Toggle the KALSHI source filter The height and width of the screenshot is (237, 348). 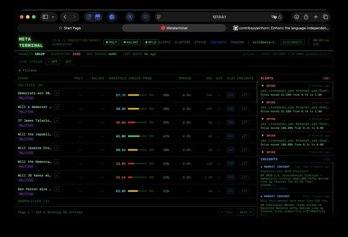[x=131, y=42]
